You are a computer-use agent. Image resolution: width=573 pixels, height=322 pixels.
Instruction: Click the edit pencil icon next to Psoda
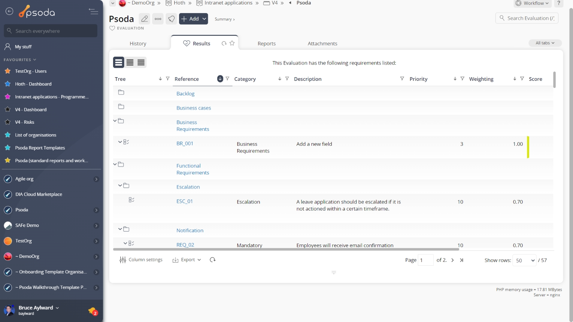[x=144, y=19]
